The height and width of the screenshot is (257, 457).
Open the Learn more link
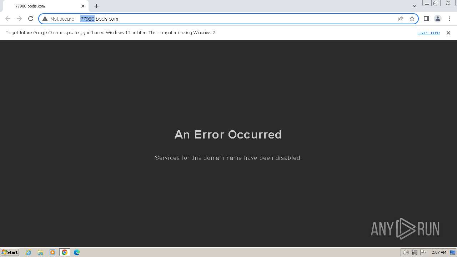(x=428, y=32)
